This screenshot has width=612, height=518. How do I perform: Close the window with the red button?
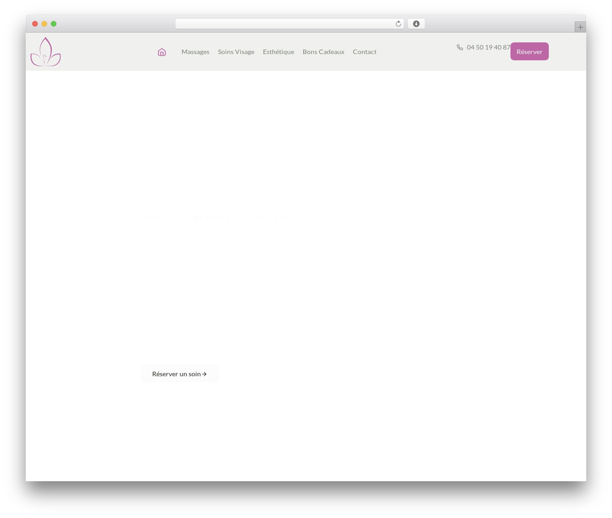(35, 24)
